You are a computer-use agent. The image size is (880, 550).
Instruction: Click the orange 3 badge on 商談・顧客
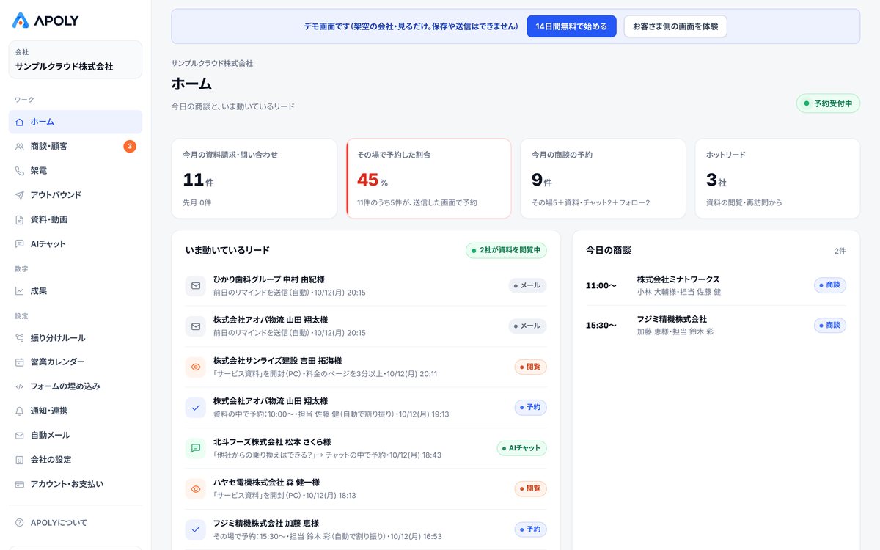[130, 147]
